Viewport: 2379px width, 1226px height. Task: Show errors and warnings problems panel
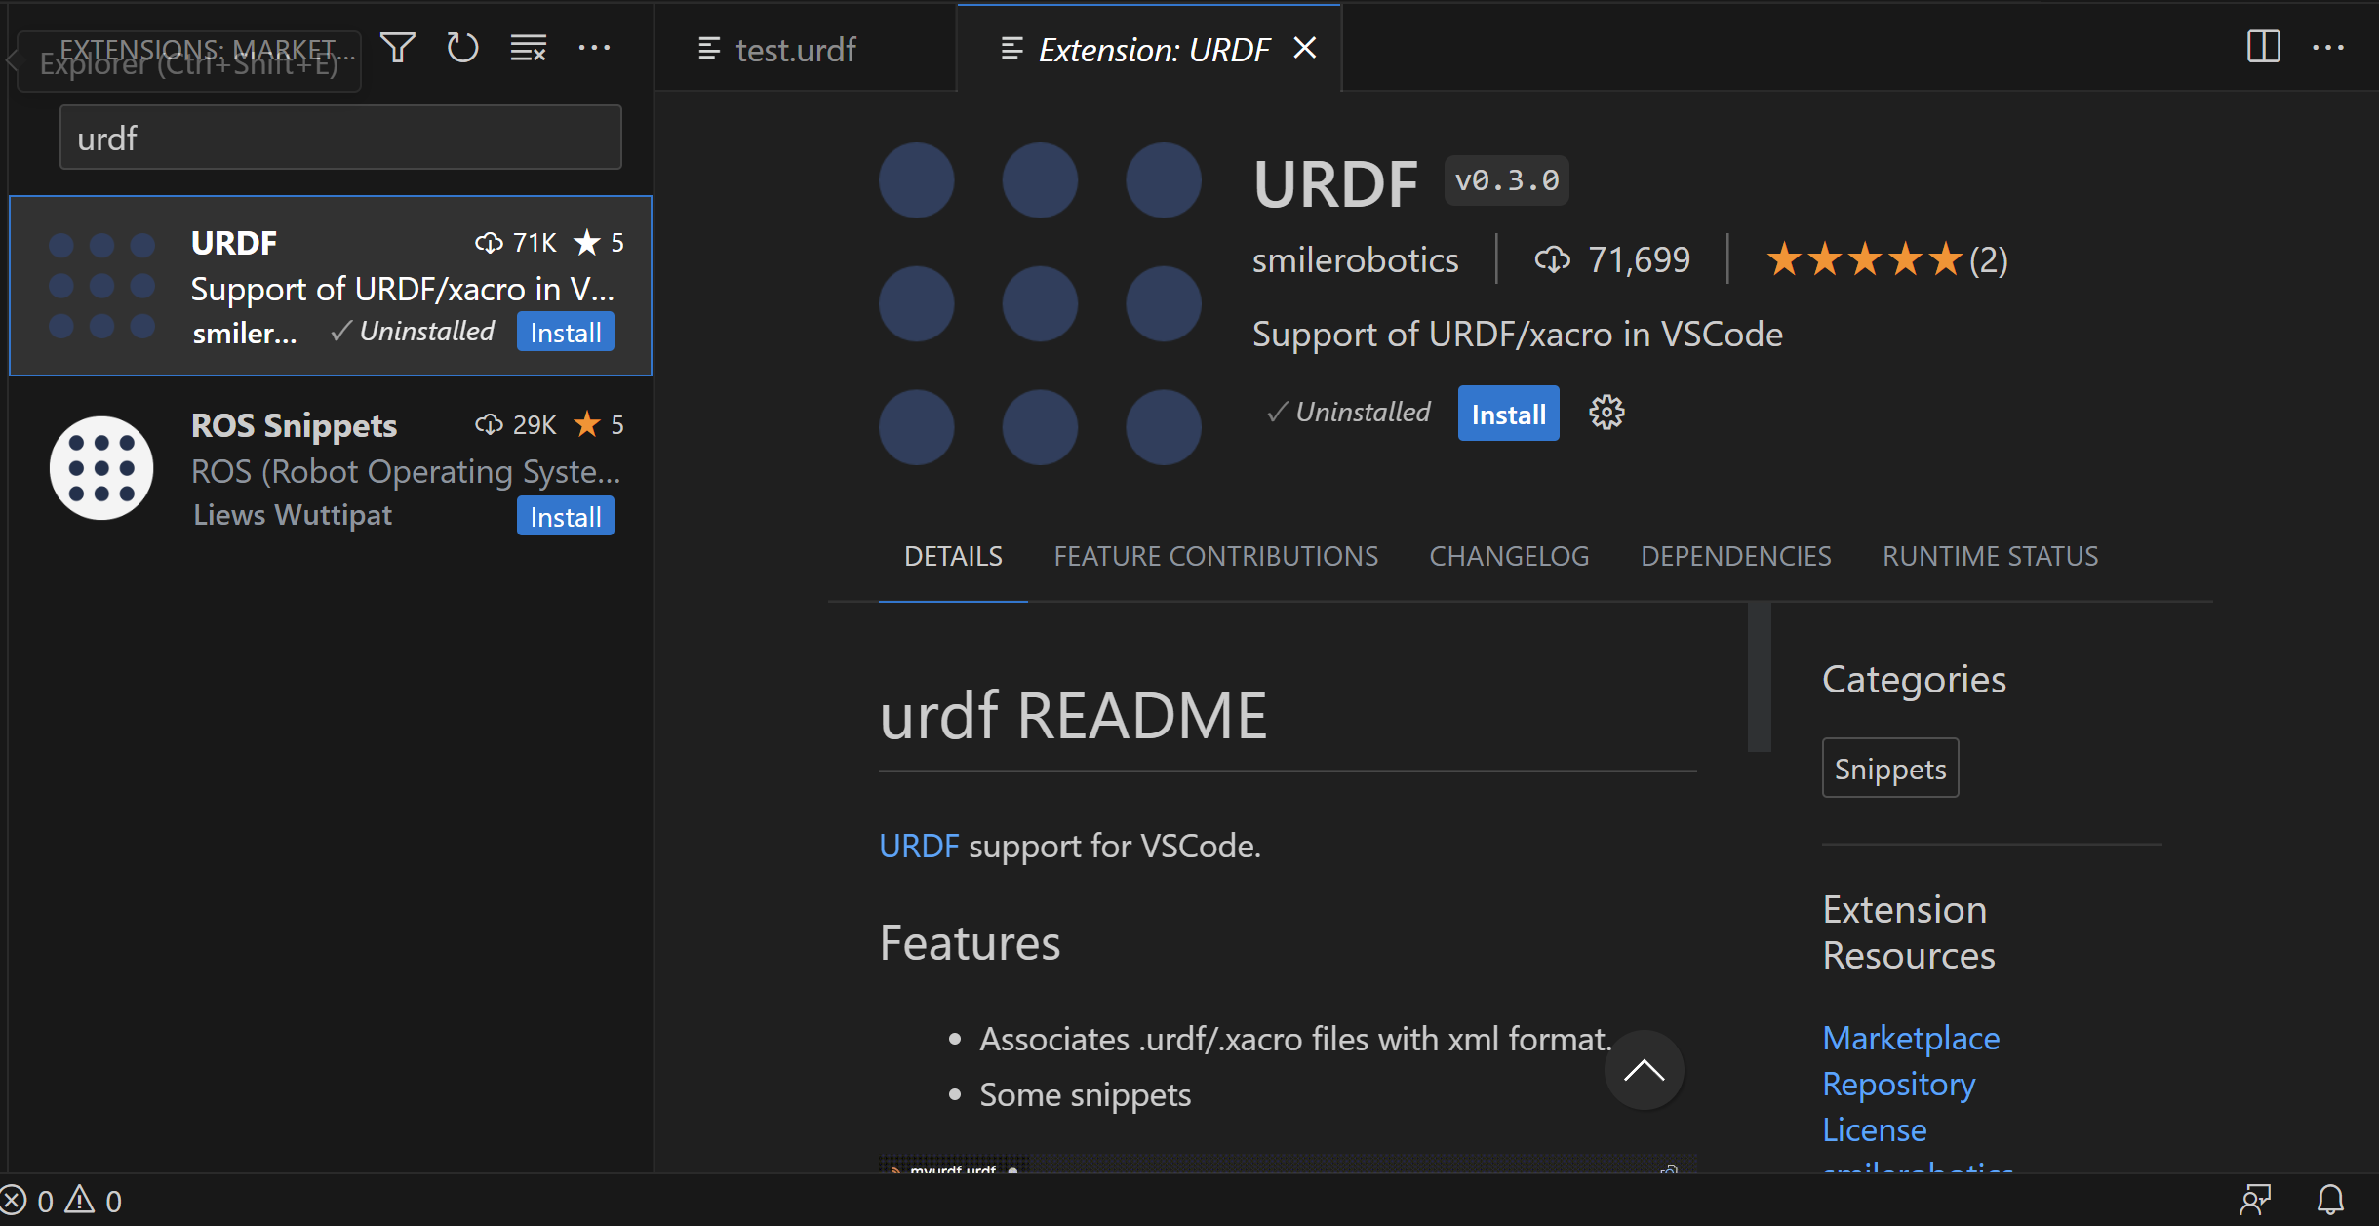[62, 1201]
